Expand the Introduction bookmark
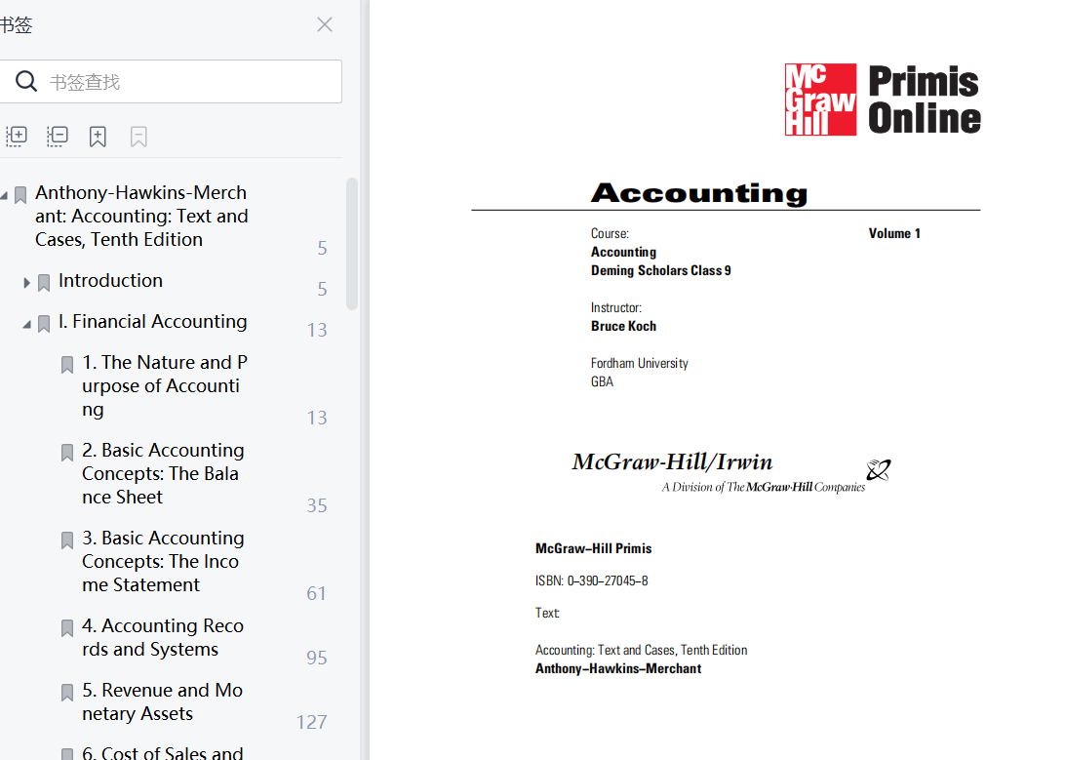 point(26,283)
